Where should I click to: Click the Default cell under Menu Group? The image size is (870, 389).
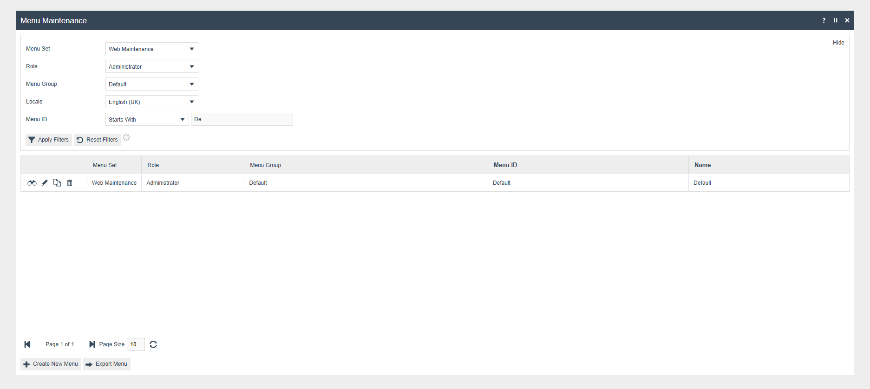click(x=366, y=183)
